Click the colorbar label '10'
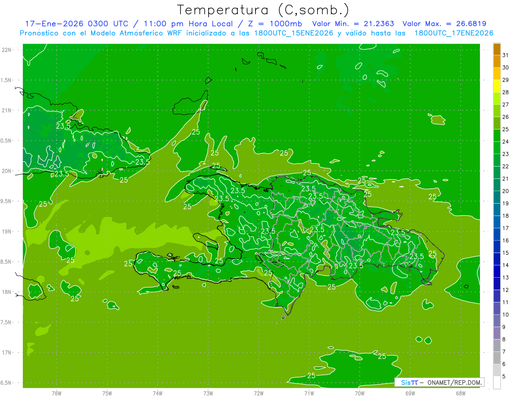This screenshot has height=399, width=517. click(505, 314)
